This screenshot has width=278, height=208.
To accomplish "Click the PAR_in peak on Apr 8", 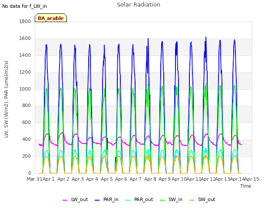I will pyautogui.click(x=148, y=39).
